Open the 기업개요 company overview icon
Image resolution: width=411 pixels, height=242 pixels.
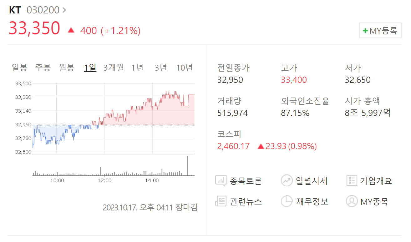[x=352, y=180]
